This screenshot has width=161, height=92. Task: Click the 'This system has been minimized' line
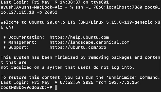39,57
